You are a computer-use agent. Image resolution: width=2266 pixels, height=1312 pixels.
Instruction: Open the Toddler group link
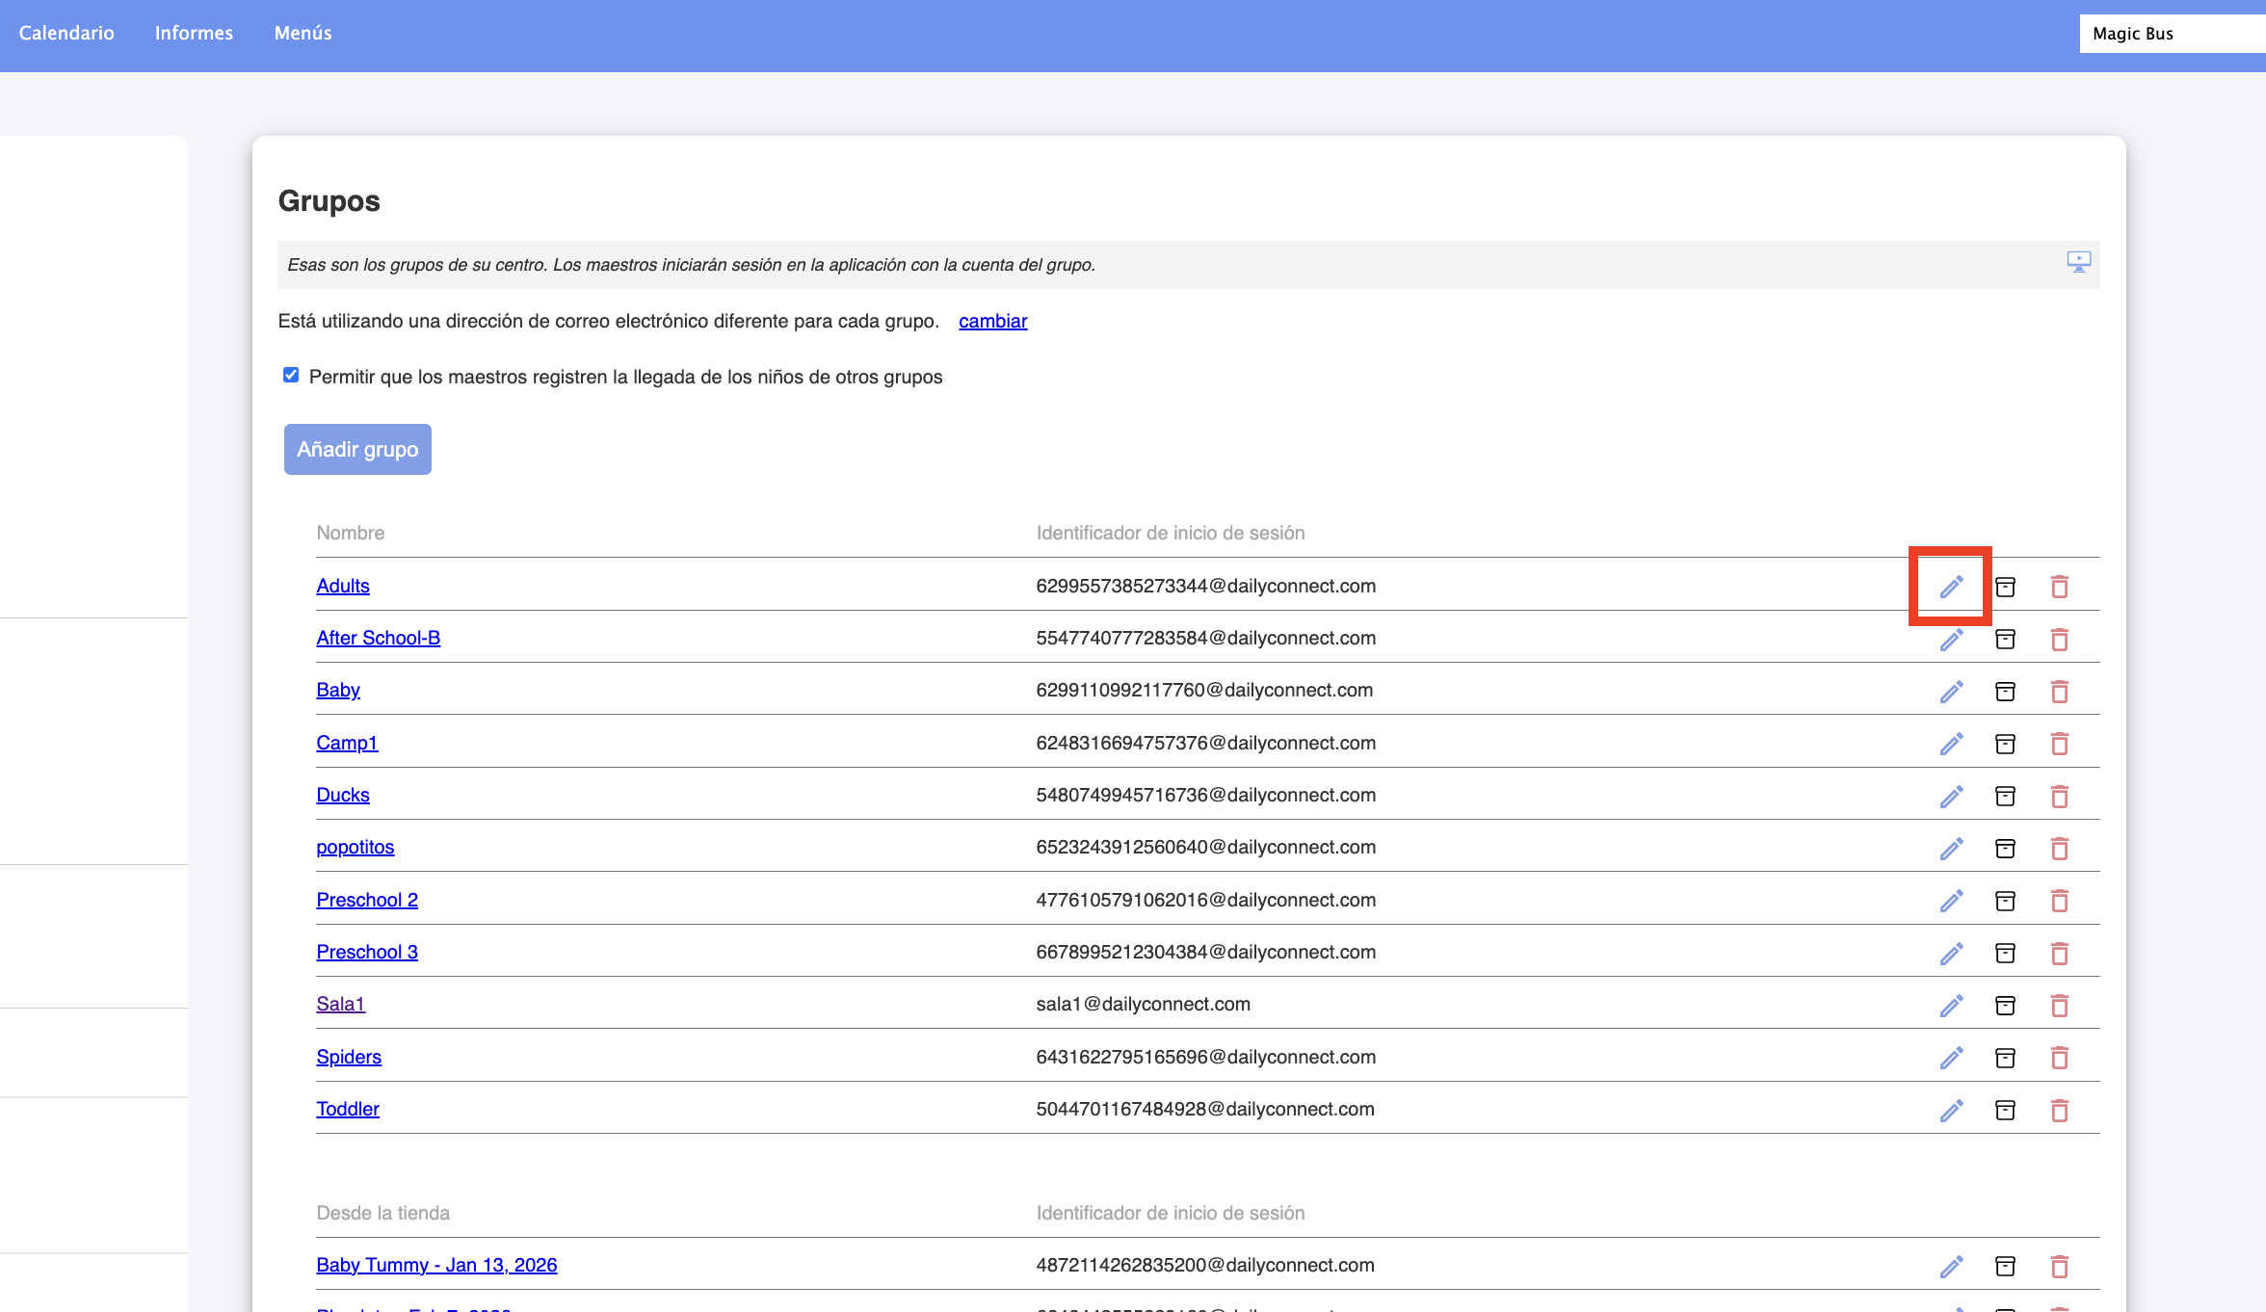coord(348,1109)
